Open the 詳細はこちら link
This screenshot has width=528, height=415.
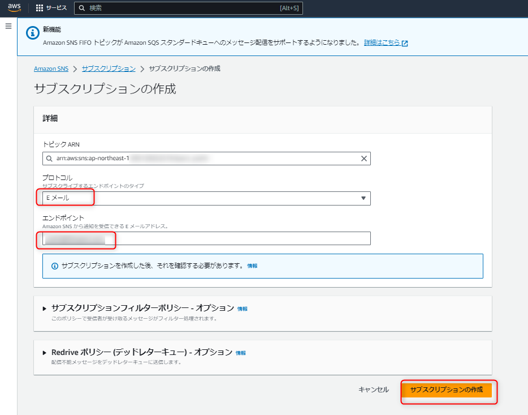click(x=382, y=42)
